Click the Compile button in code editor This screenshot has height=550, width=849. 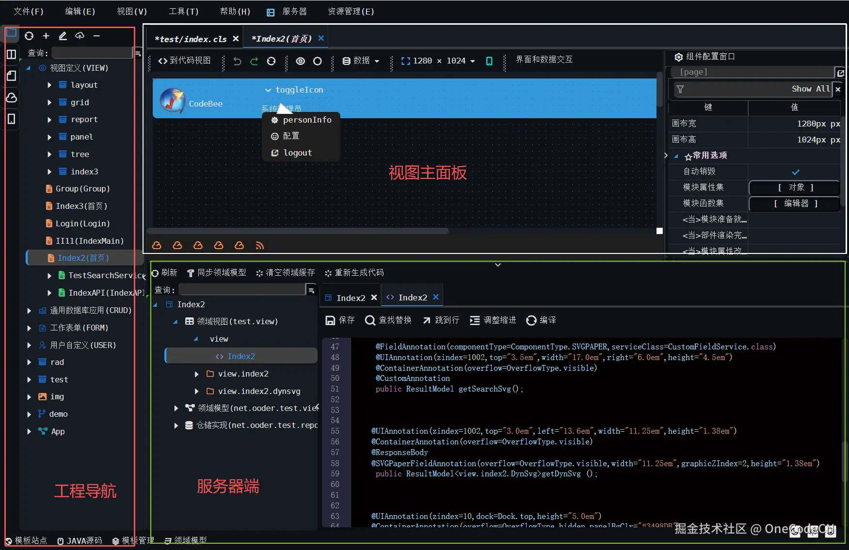(542, 320)
